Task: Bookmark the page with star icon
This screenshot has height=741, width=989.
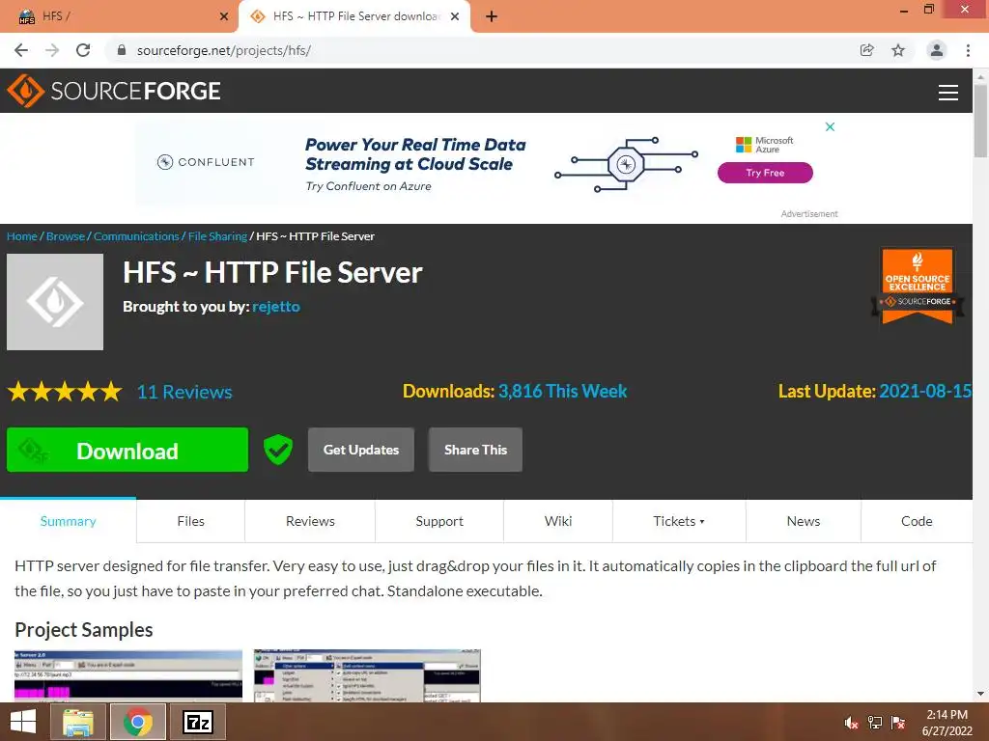Action: [898, 50]
